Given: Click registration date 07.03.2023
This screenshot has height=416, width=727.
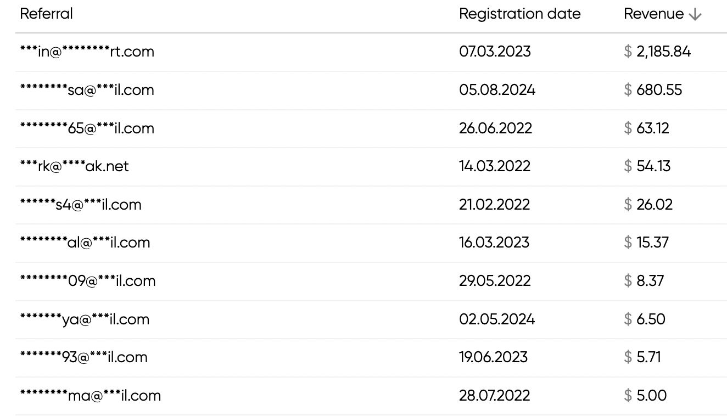Looking at the screenshot, I should [x=495, y=52].
